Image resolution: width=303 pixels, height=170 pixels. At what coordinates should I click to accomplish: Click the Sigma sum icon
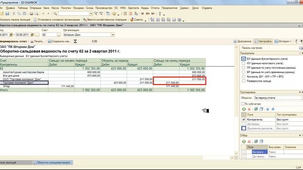[x=75, y=41]
